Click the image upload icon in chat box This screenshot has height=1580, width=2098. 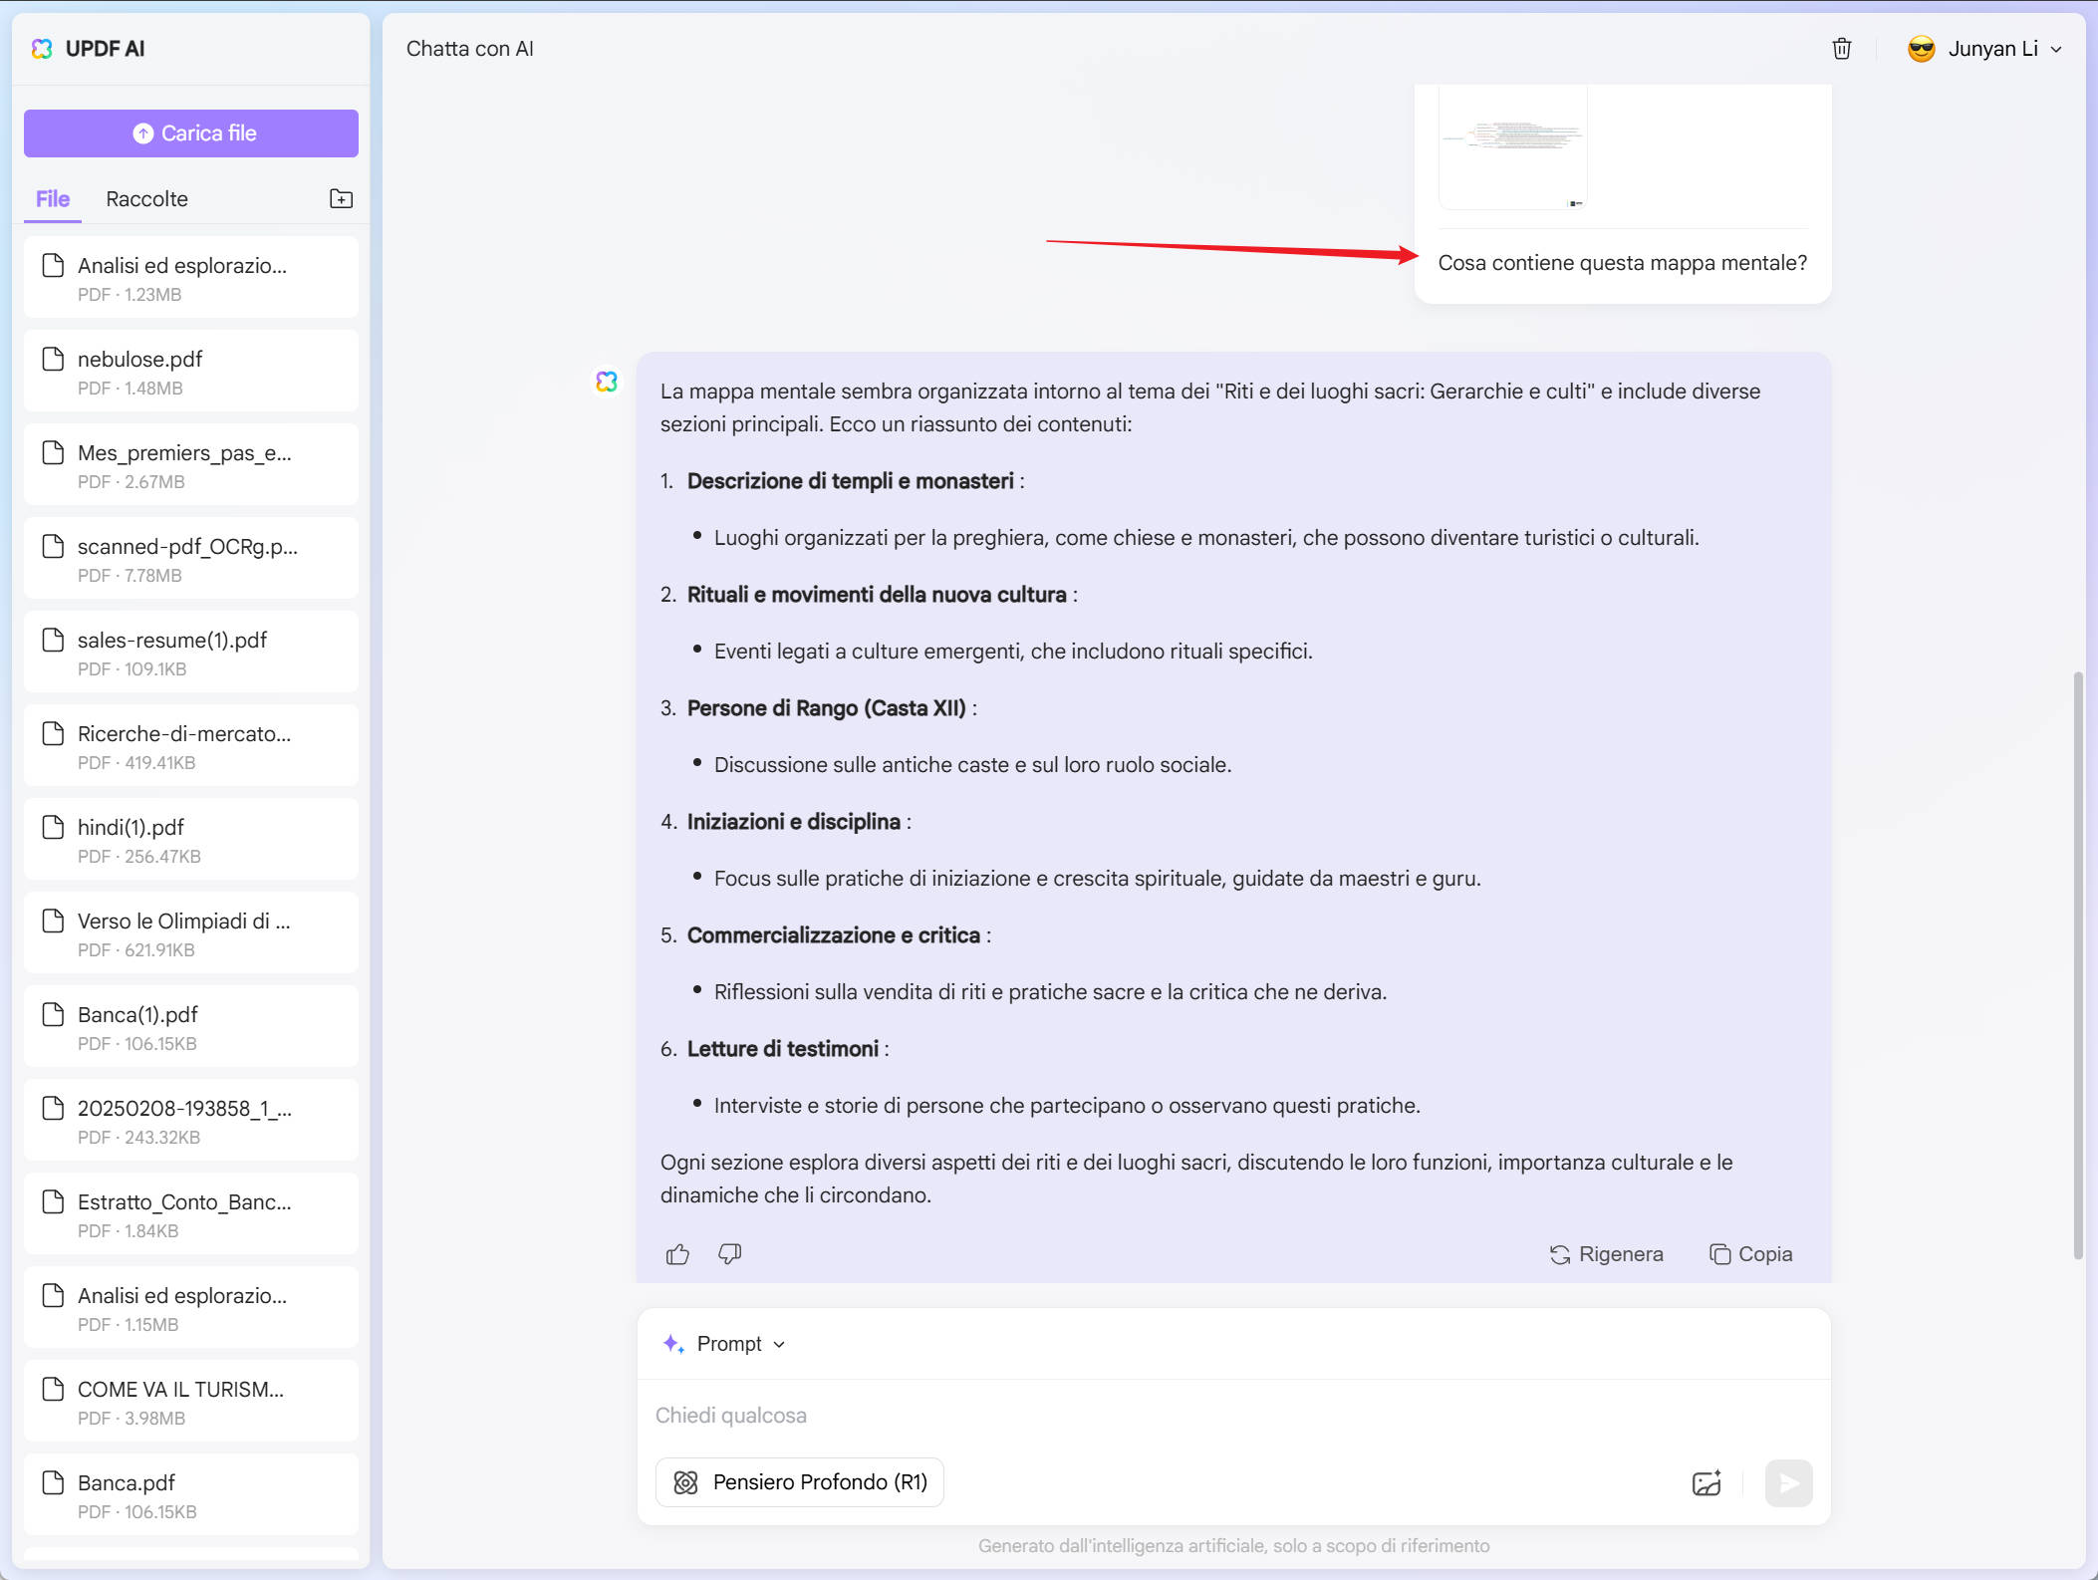[1705, 1482]
